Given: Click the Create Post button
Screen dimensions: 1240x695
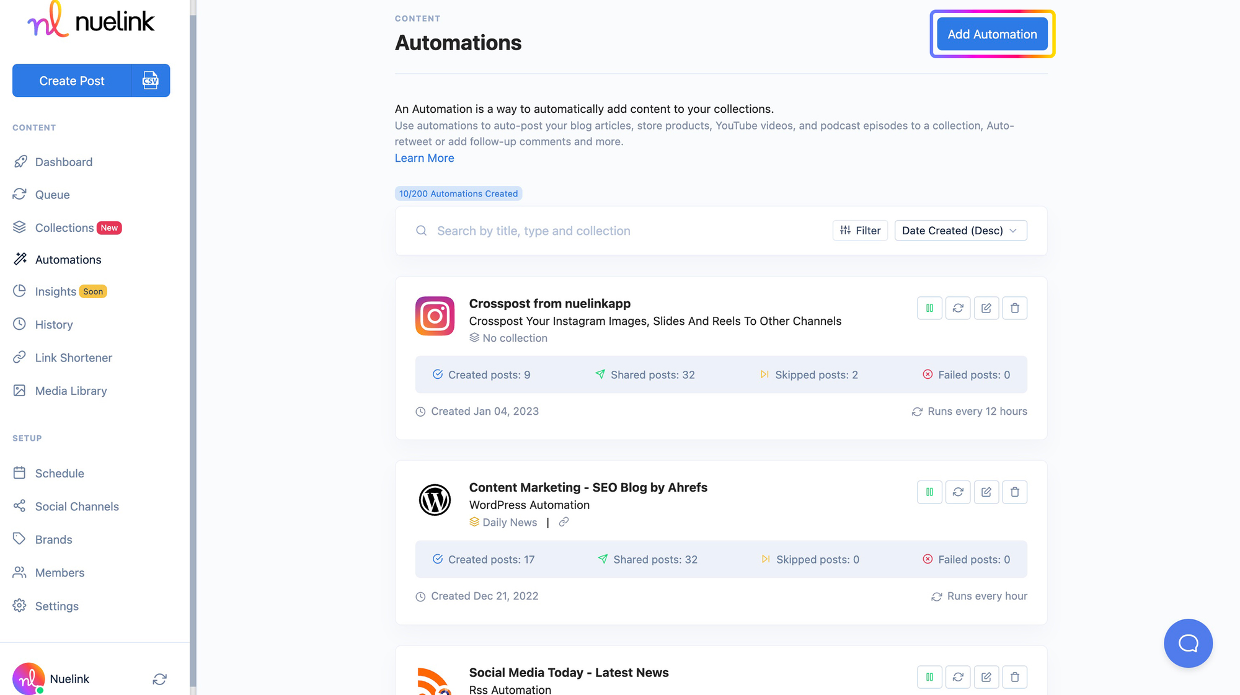Looking at the screenshot, I should [x=72, y=81].
